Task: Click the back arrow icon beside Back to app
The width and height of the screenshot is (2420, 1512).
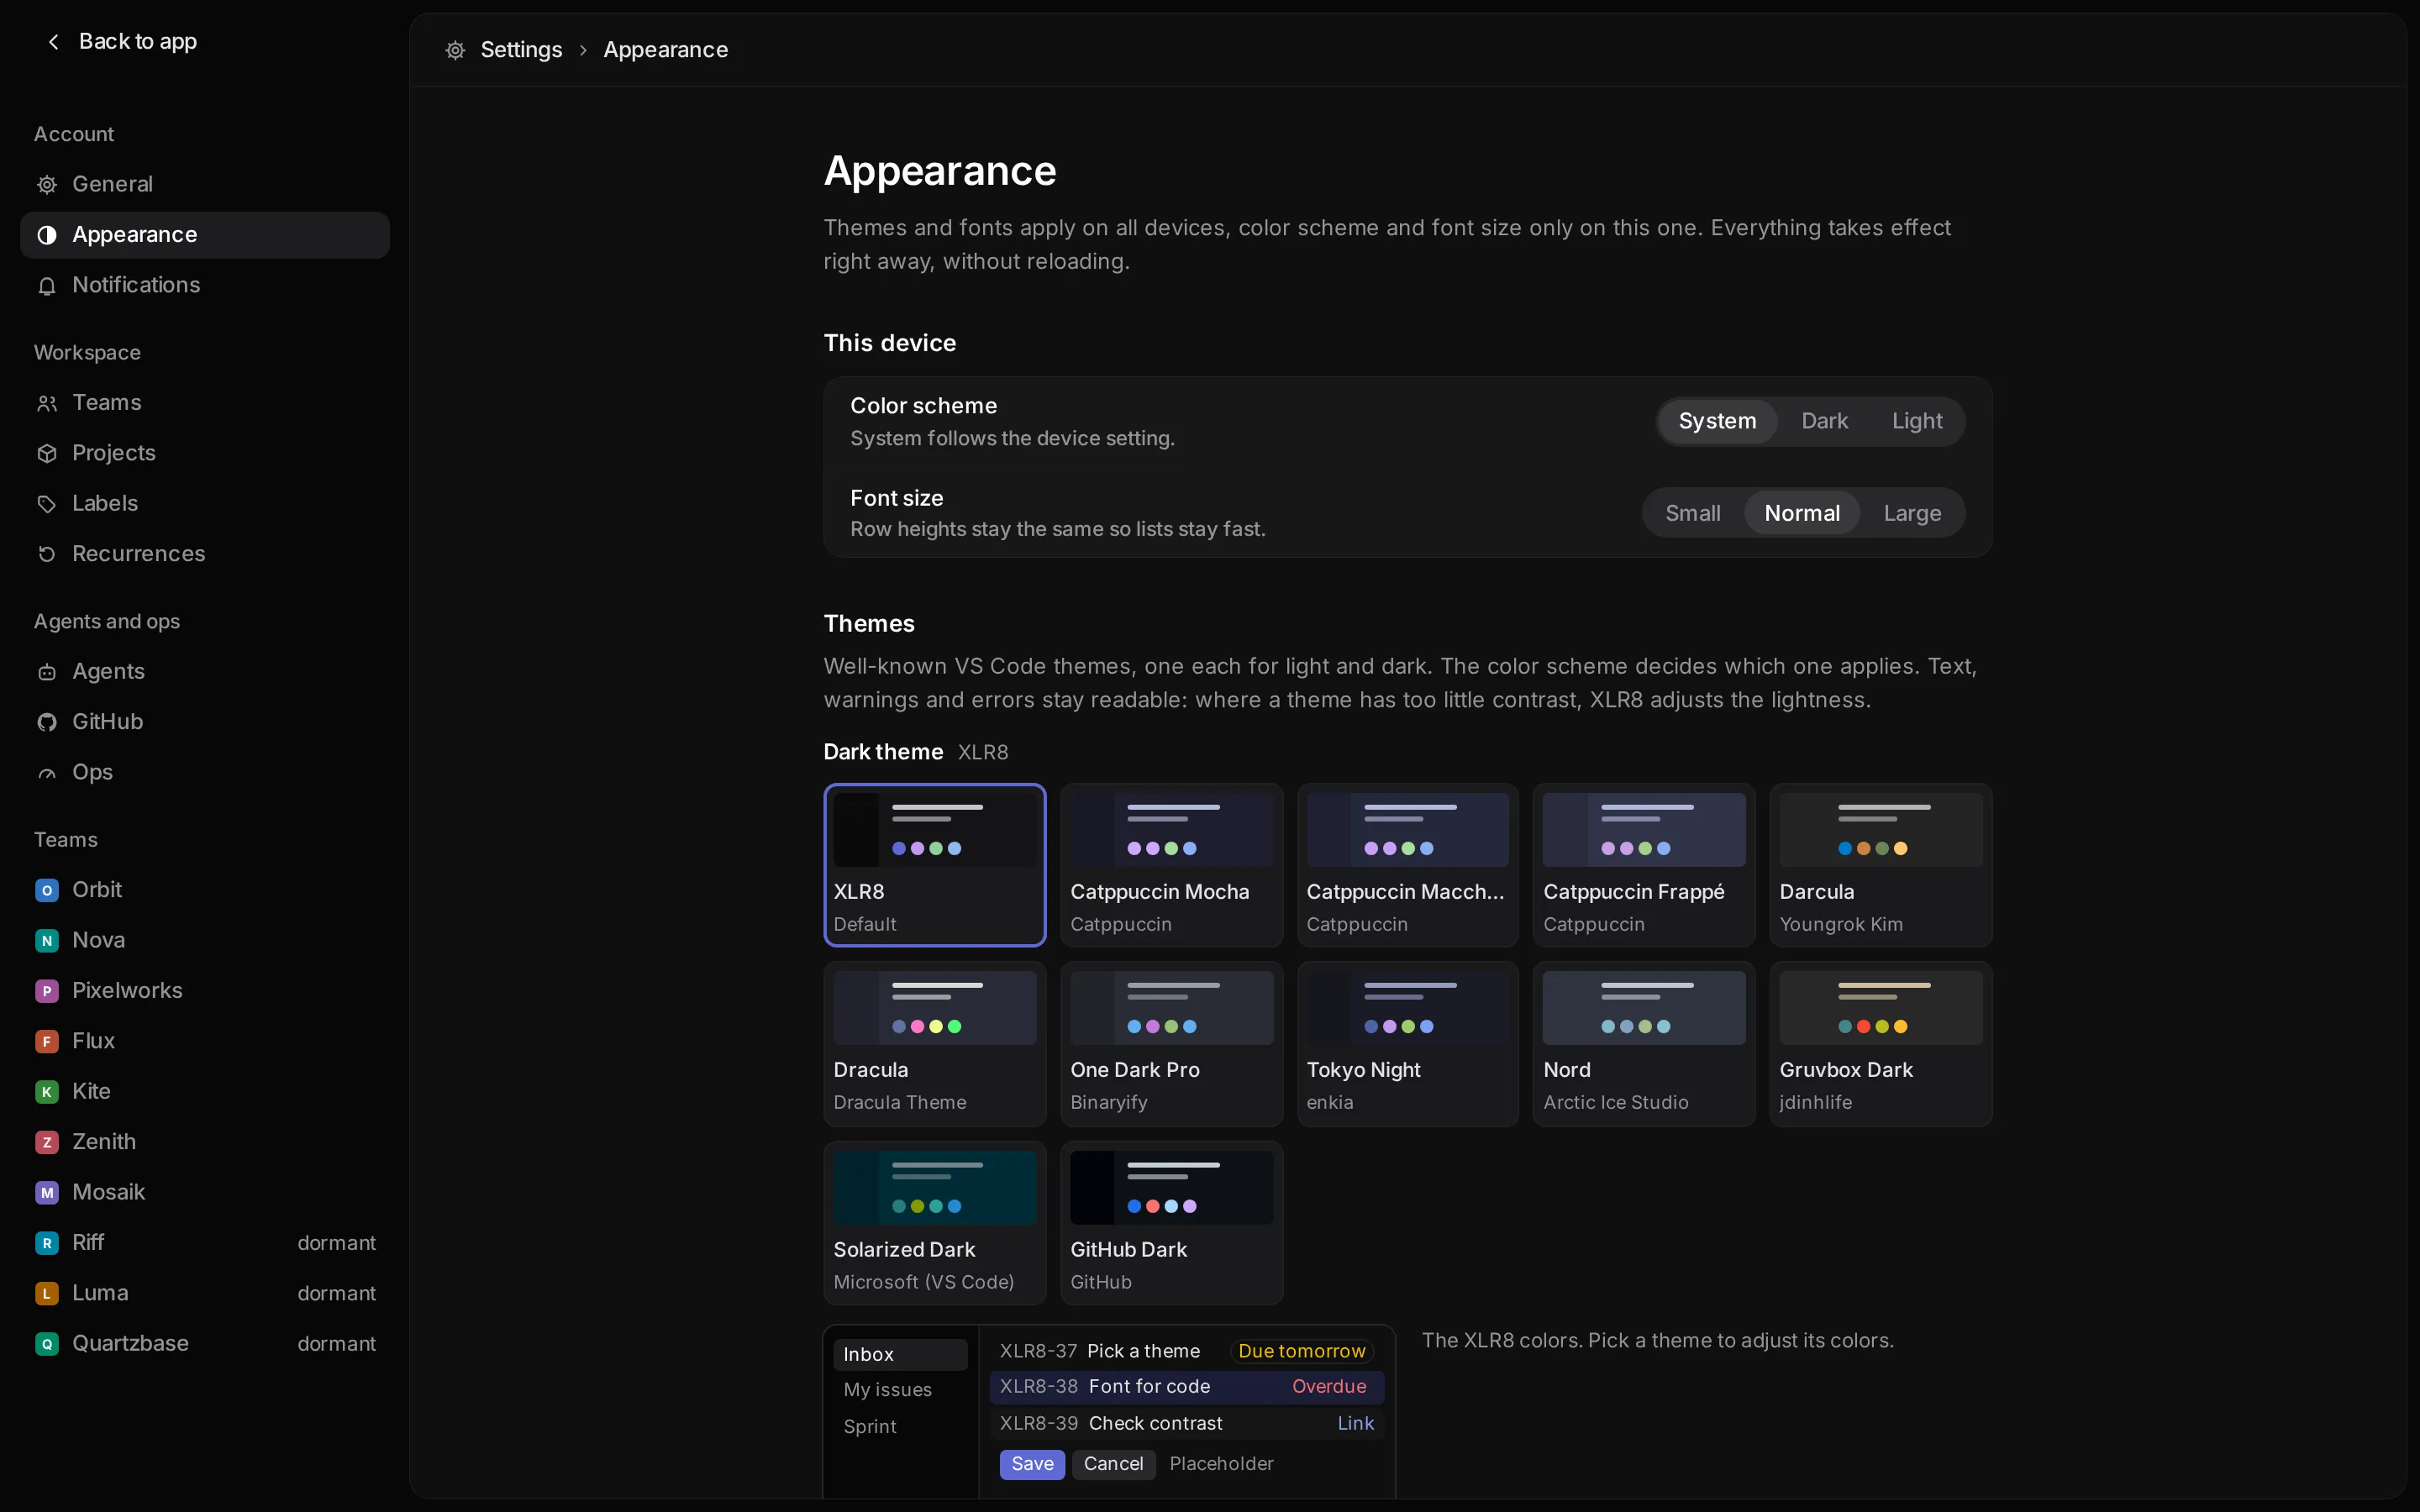Action: (54, 41)
